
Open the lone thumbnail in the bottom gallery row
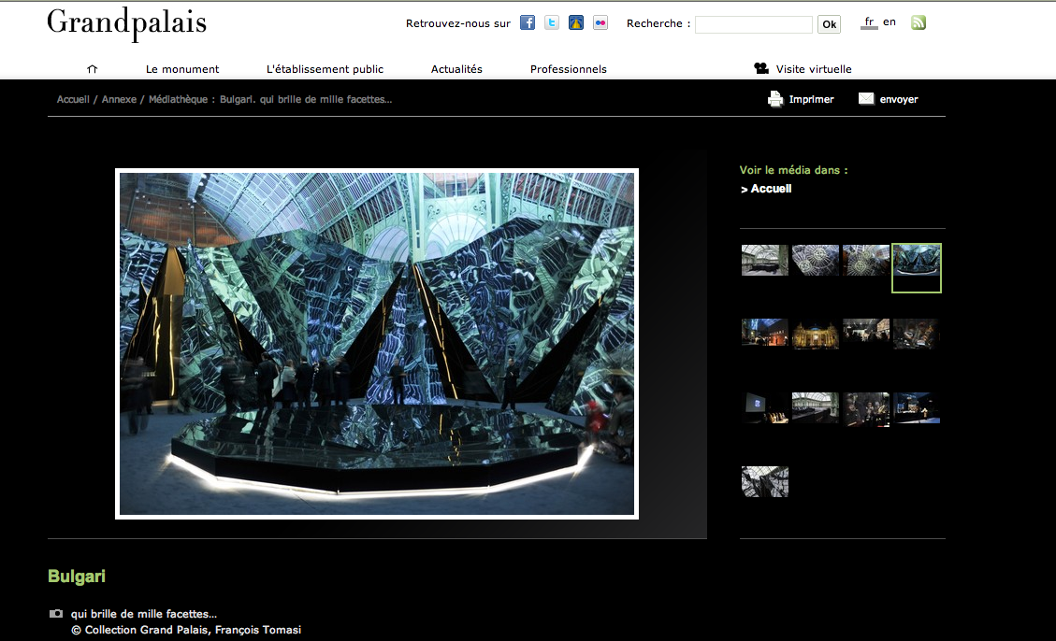pos(765,481)
